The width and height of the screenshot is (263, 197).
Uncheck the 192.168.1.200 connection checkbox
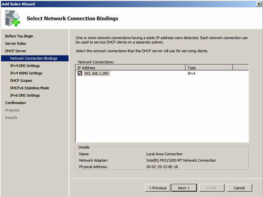click(80, 74)
